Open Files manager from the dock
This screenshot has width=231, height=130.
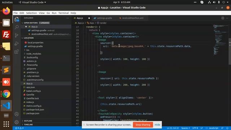(x=6, y=23)
